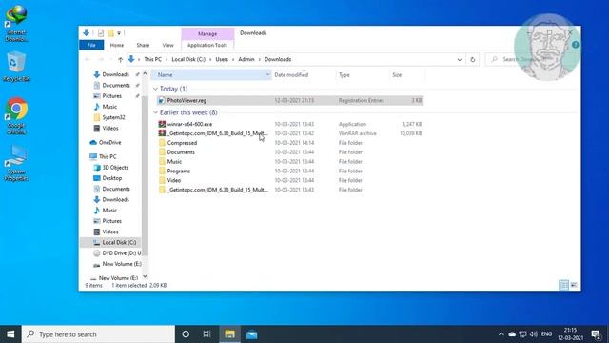Screen dimensions: 609x343
Task: Click Users in the address path
Action: pos(222,59)
